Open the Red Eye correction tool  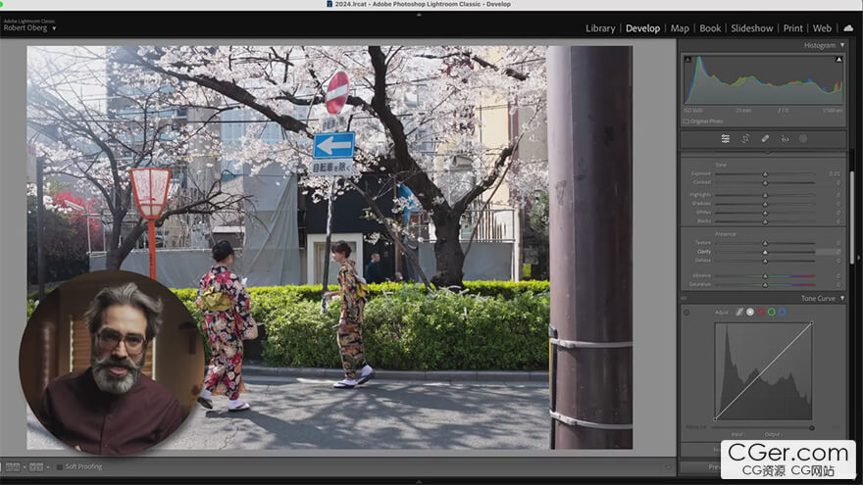point(785,139)
